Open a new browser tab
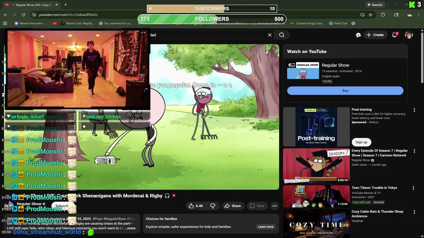The image size is (424, 238). [66, 5]
